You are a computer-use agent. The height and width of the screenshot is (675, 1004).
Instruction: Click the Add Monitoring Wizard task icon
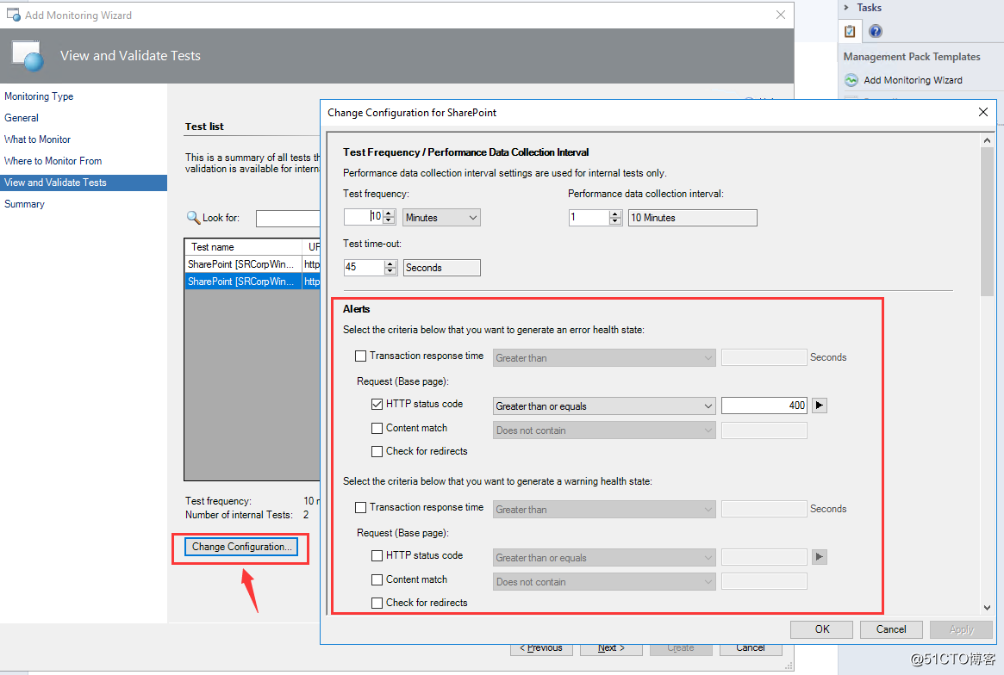point(851,80)
